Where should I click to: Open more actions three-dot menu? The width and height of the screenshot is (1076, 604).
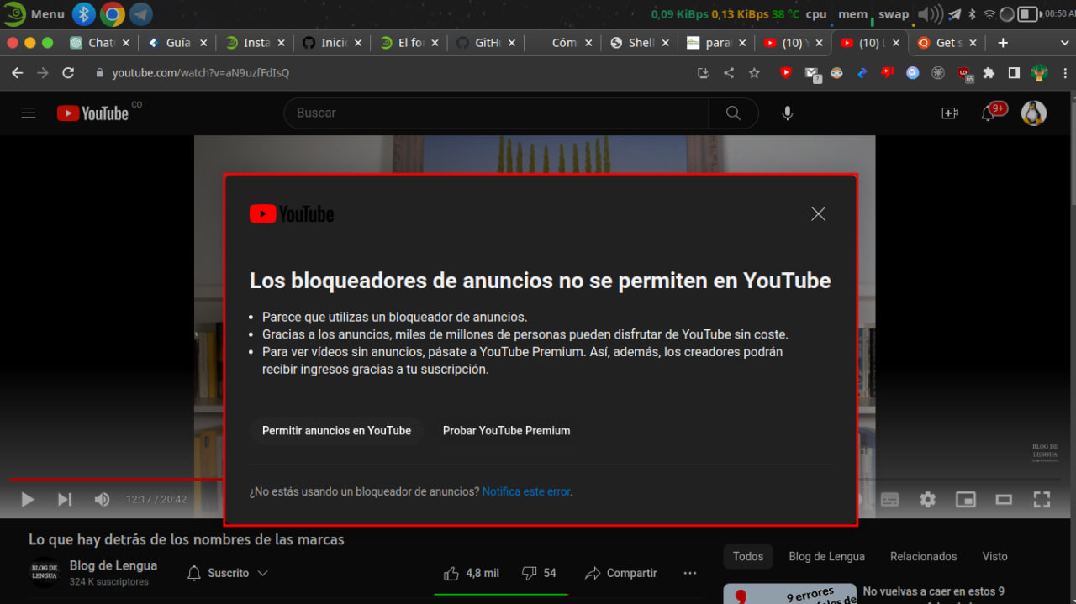[x=690, y=573]
